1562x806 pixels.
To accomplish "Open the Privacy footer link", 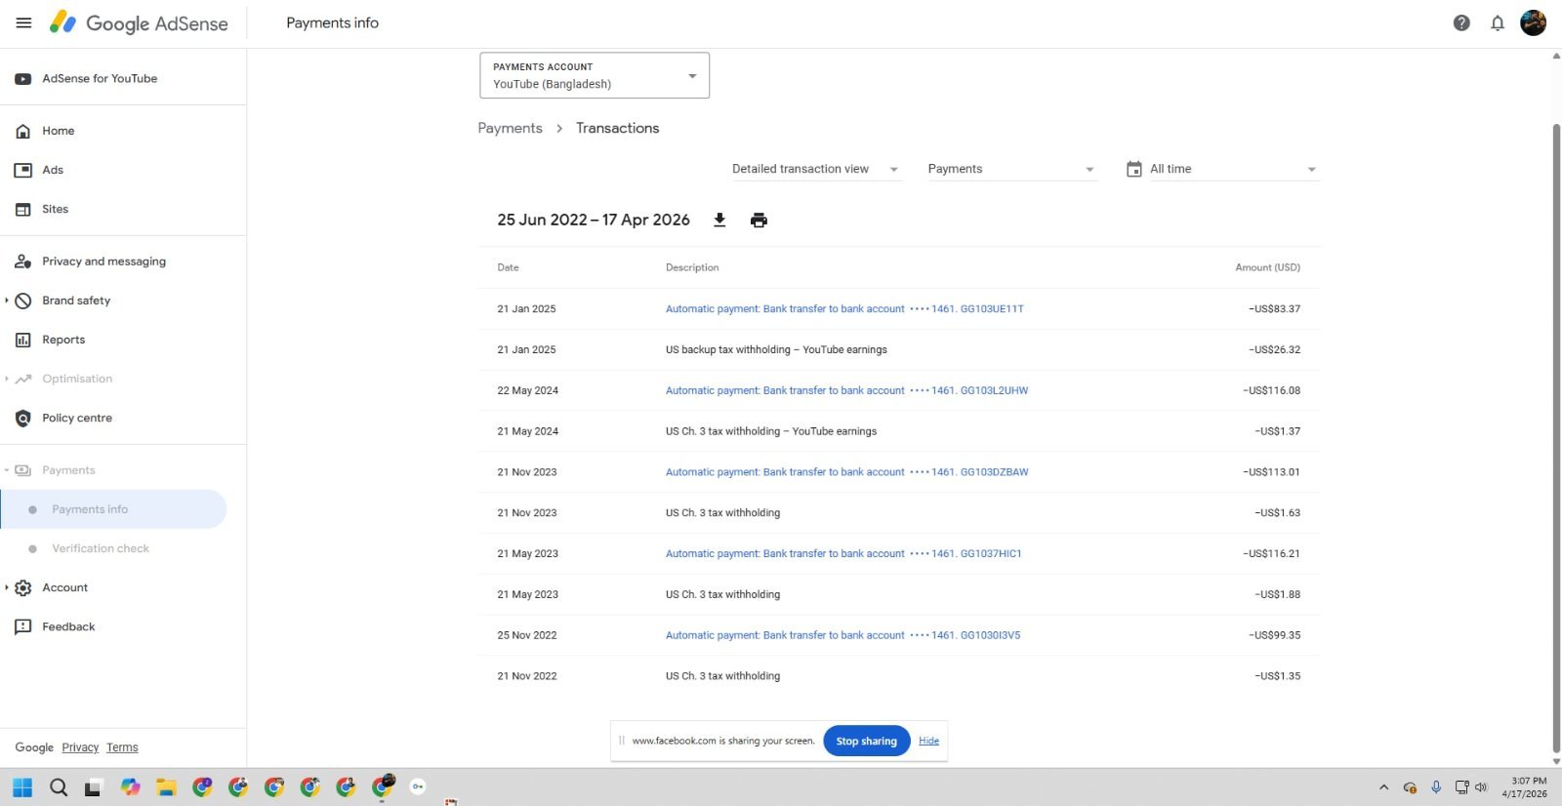I will [x=80, y=747].
